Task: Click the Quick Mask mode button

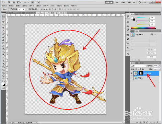Action: click(4, 88)
